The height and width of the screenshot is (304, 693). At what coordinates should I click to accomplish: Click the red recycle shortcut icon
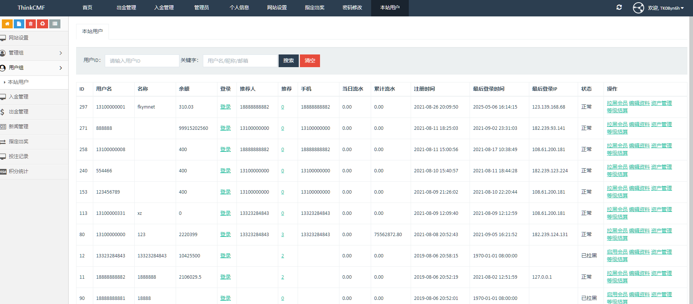pyautogui.click(x=43, y=24)
